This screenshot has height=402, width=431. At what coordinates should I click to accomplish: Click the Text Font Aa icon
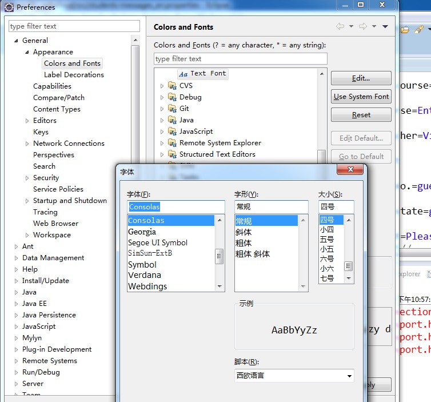[183, 74]
